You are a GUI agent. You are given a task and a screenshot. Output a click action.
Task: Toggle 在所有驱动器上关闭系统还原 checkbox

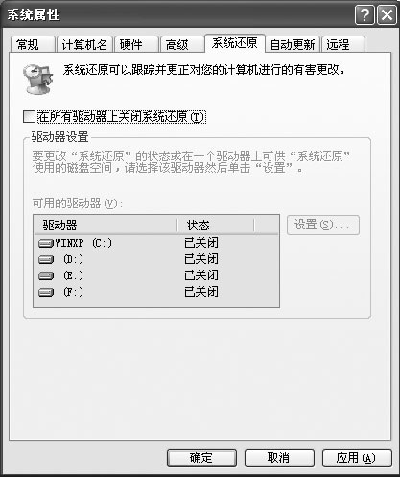(29, 116)
